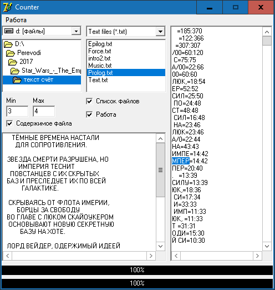Image resolution: width=275 pixels, height=290 pixels.
Task: Click the result line /00=60:120
Action: tap(187, 53)
